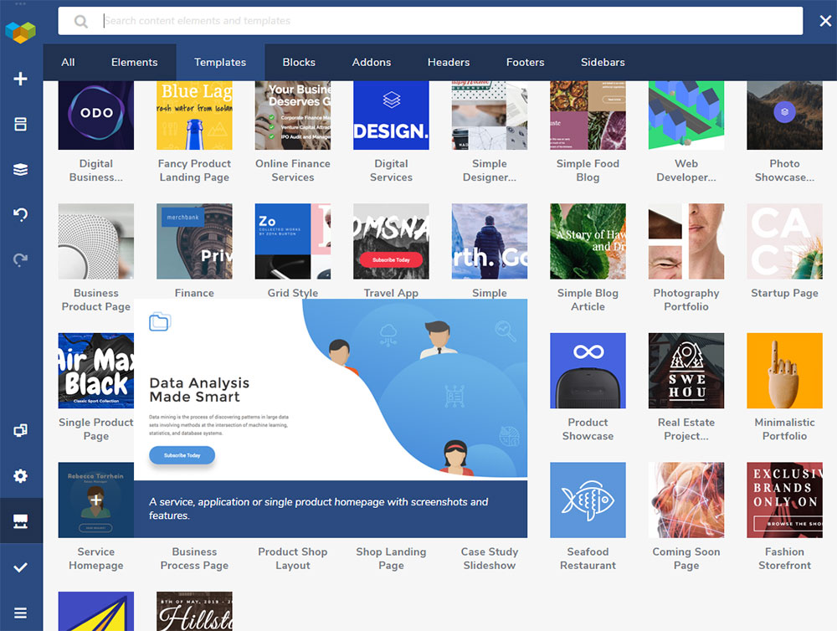Choose the Minimalistic Portfolio thumbnail

785,371
